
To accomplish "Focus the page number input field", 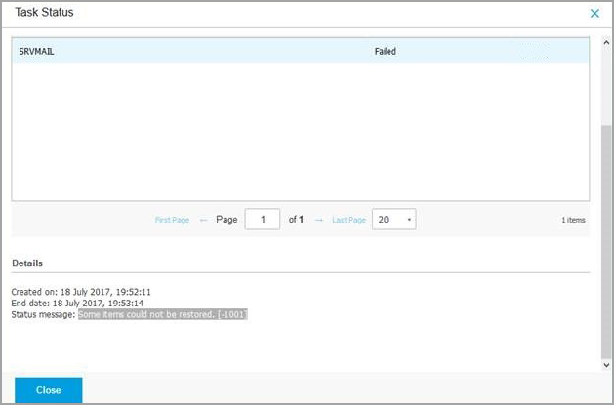I will tap(262, 220).
